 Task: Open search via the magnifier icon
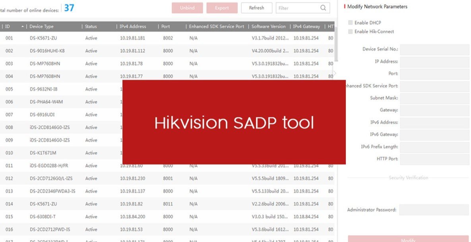(x=322, y=8)
